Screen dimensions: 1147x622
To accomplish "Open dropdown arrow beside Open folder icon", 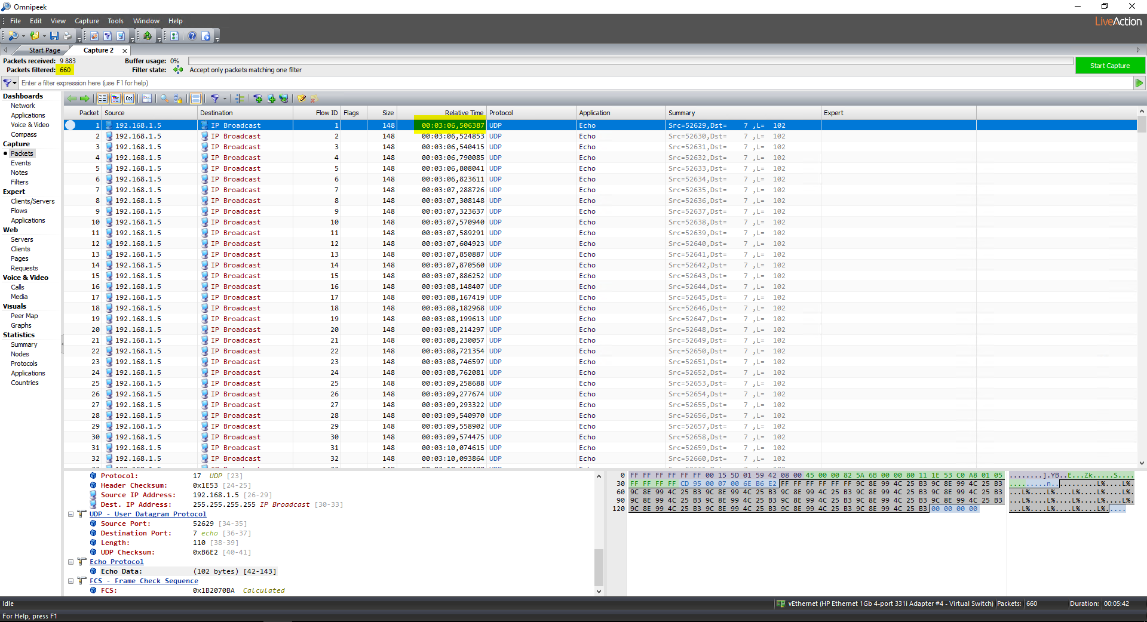I will point(44,36).
